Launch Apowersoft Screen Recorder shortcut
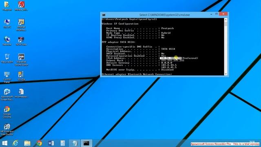The width and height of the screenshot is (261, 147). point(7,94)
